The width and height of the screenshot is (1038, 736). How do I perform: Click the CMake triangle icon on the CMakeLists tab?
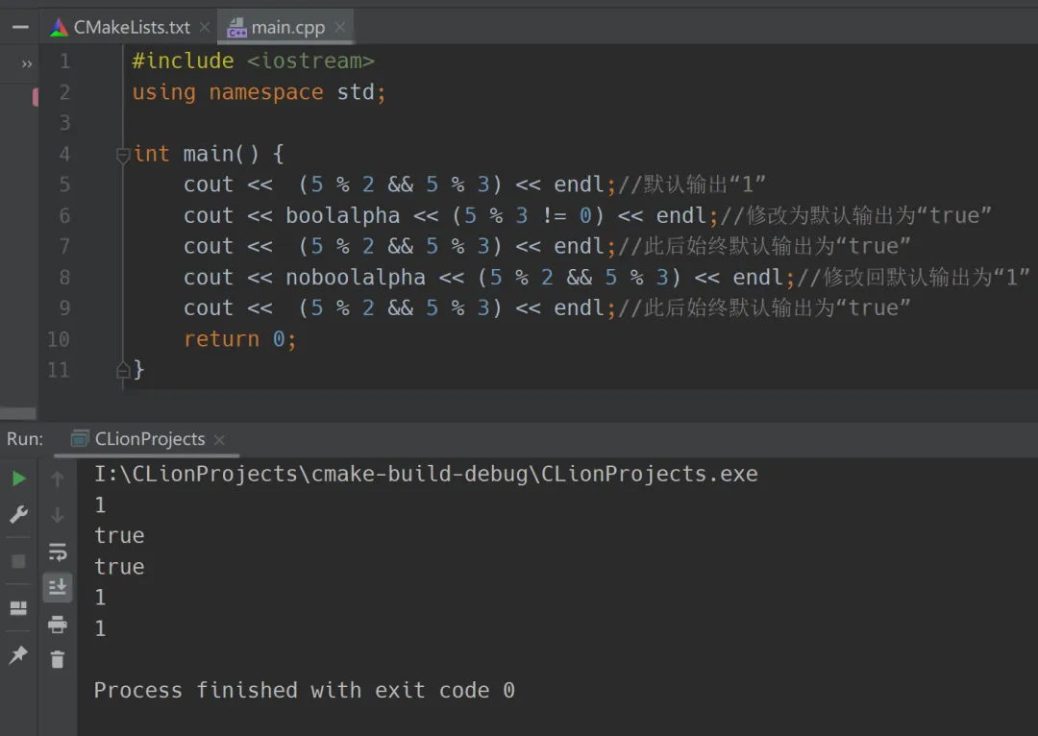pyautogui.click(x=59, y=27)
